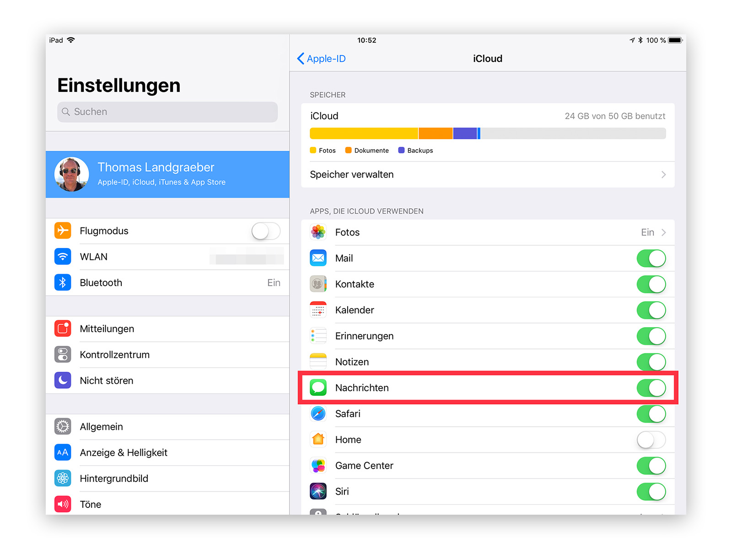Go back using the Apple-ID chevron
The height and width of the screenshot is (549, 732).
301,59
